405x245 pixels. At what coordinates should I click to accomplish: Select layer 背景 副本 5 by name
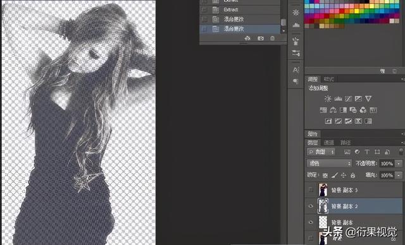344,190
